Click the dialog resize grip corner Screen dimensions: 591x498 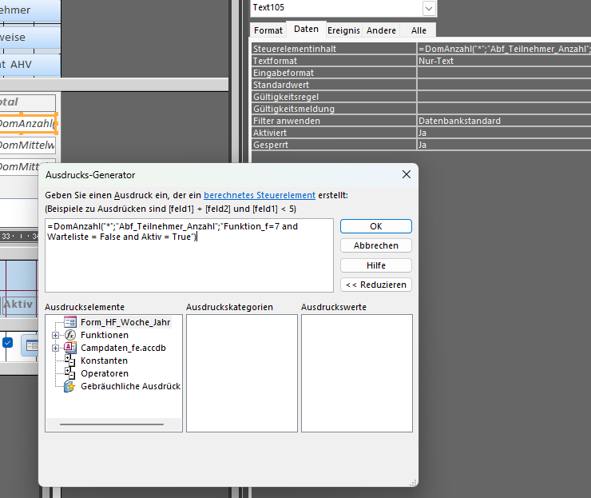(x=413, y=483)
